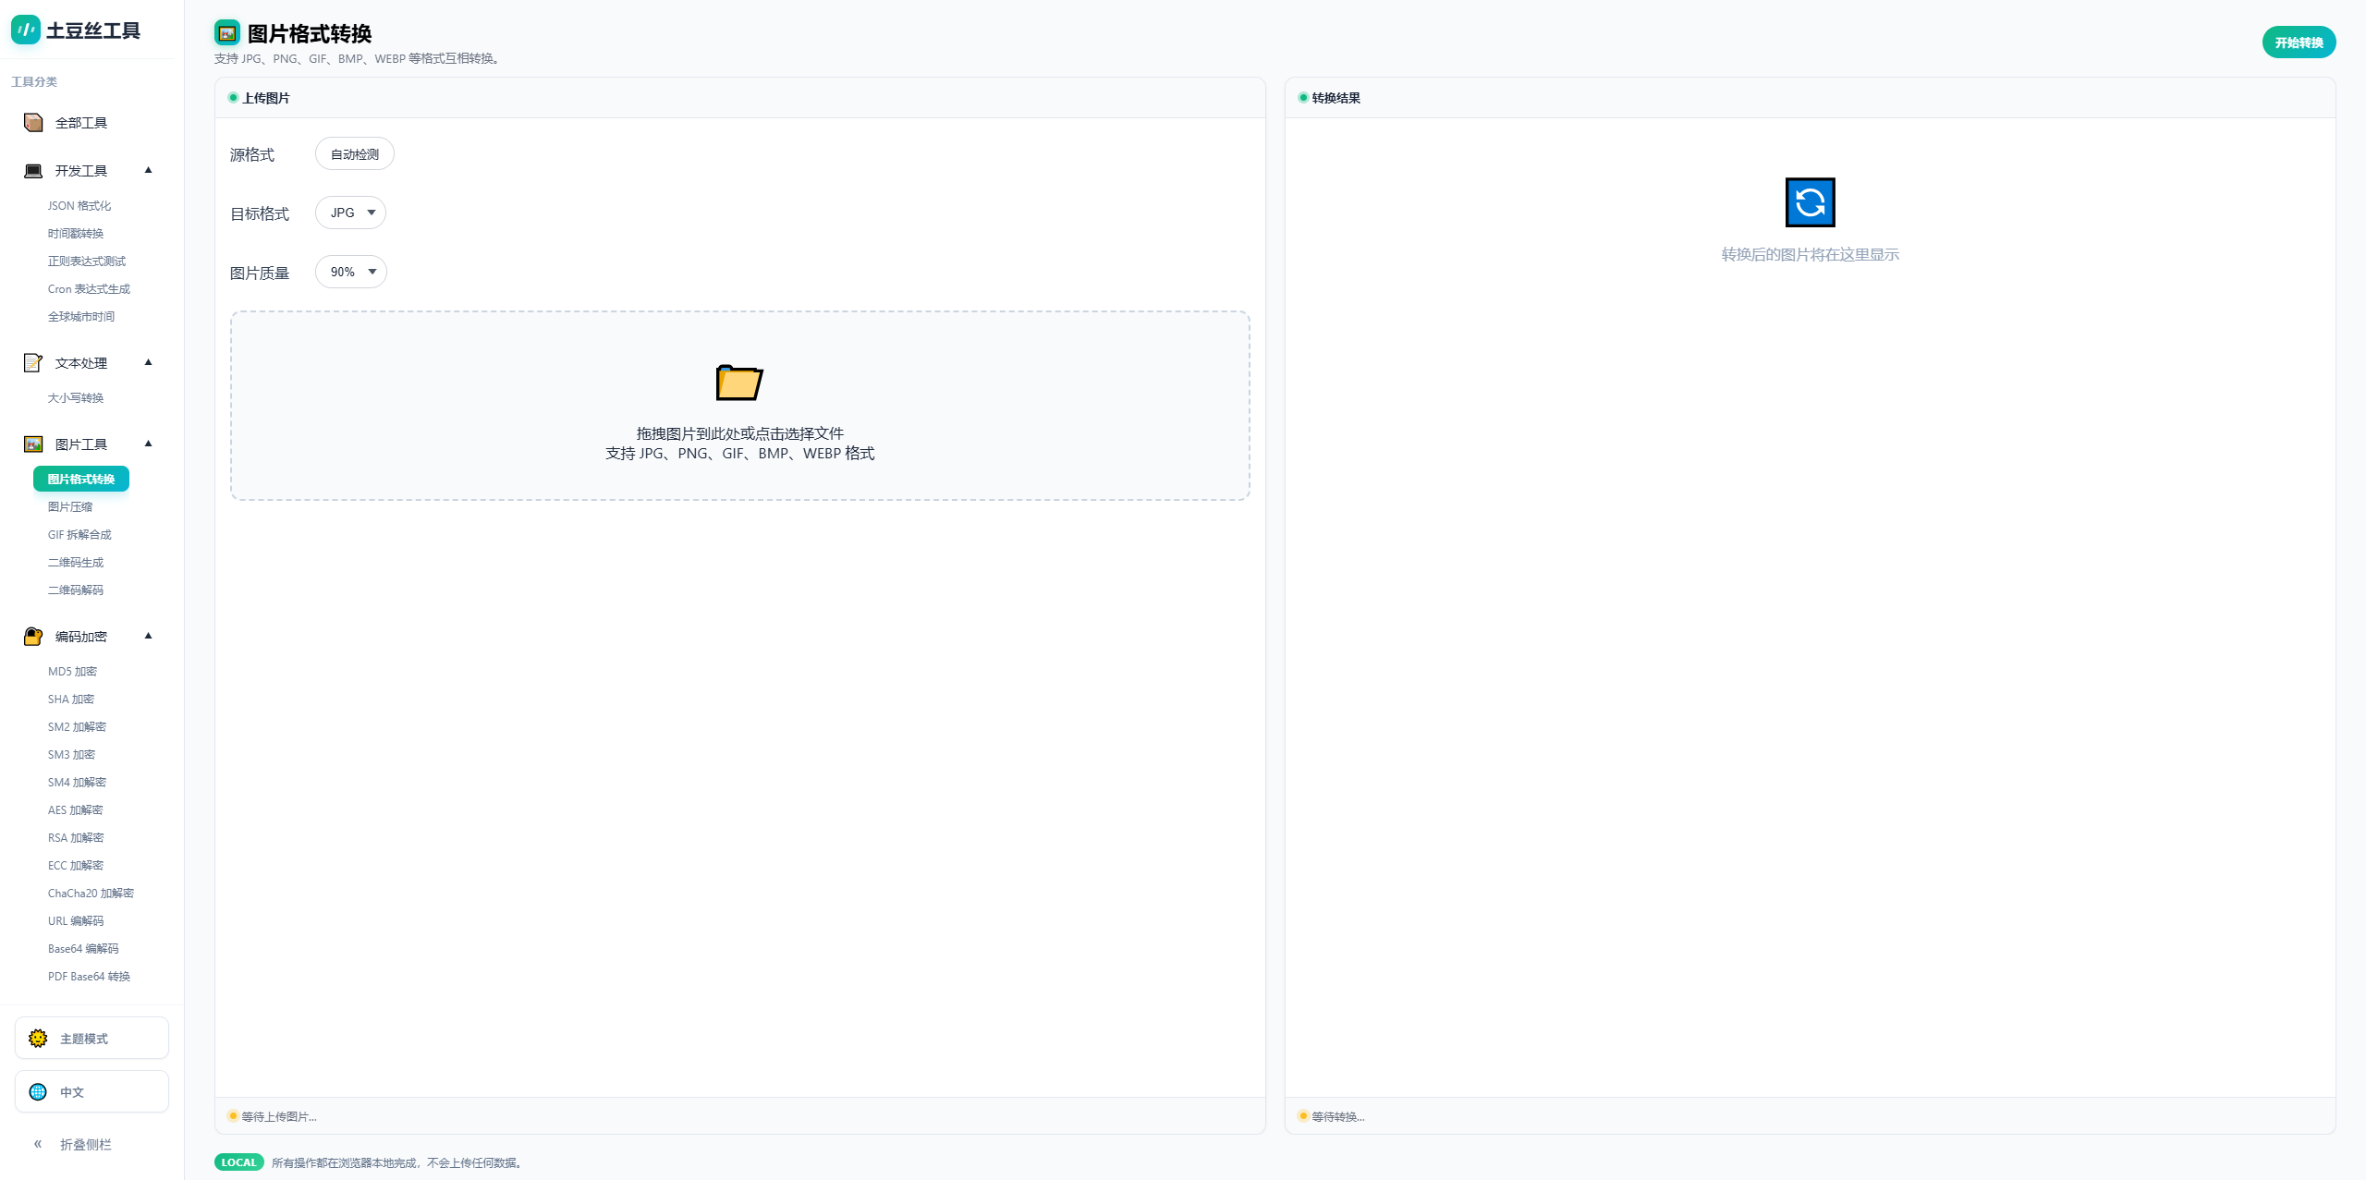
Task: Click the 全部工具 label
Action: (x=81, y=123)
